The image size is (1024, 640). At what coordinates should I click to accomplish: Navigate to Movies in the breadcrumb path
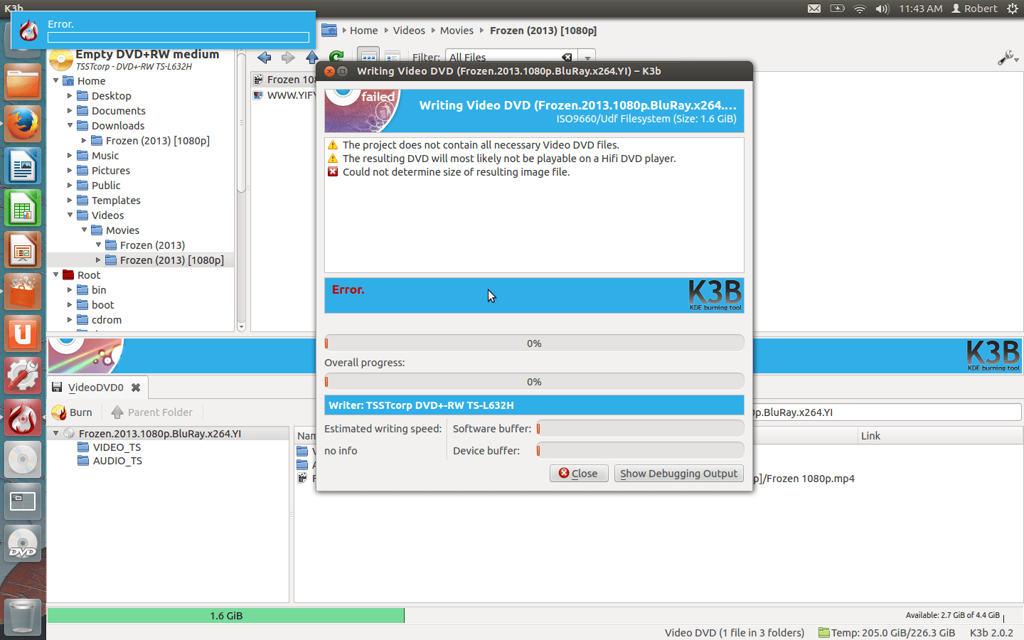pos(457,31)
